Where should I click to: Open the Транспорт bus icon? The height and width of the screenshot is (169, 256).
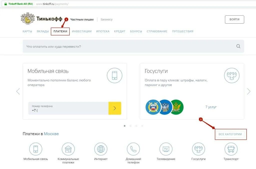[231, 149]
